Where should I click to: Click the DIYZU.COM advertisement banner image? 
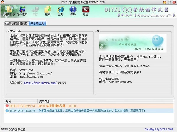click(x=133, y=43)
